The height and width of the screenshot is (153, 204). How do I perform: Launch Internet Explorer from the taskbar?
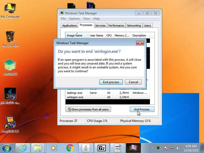(23, 148)
